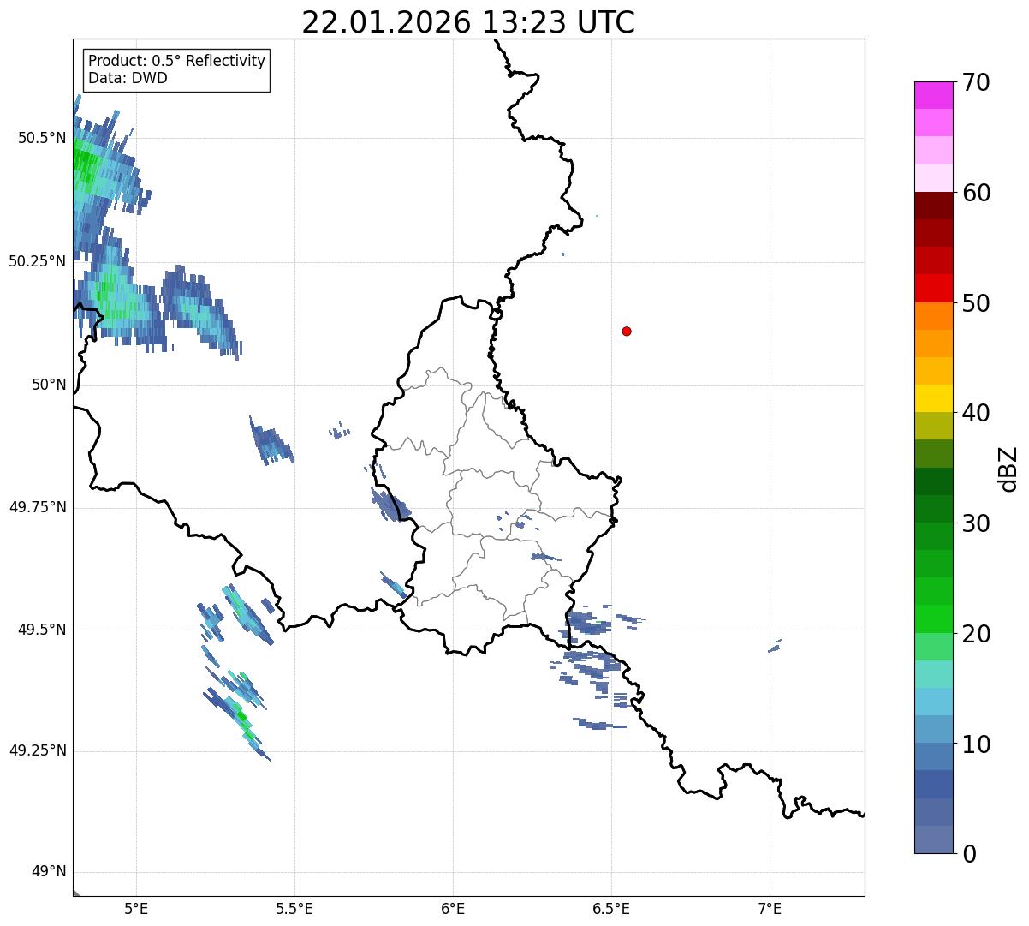Click the 49.75°N latitude label
This screenshot has width=1029, height=926.
(x=38, y=507)
